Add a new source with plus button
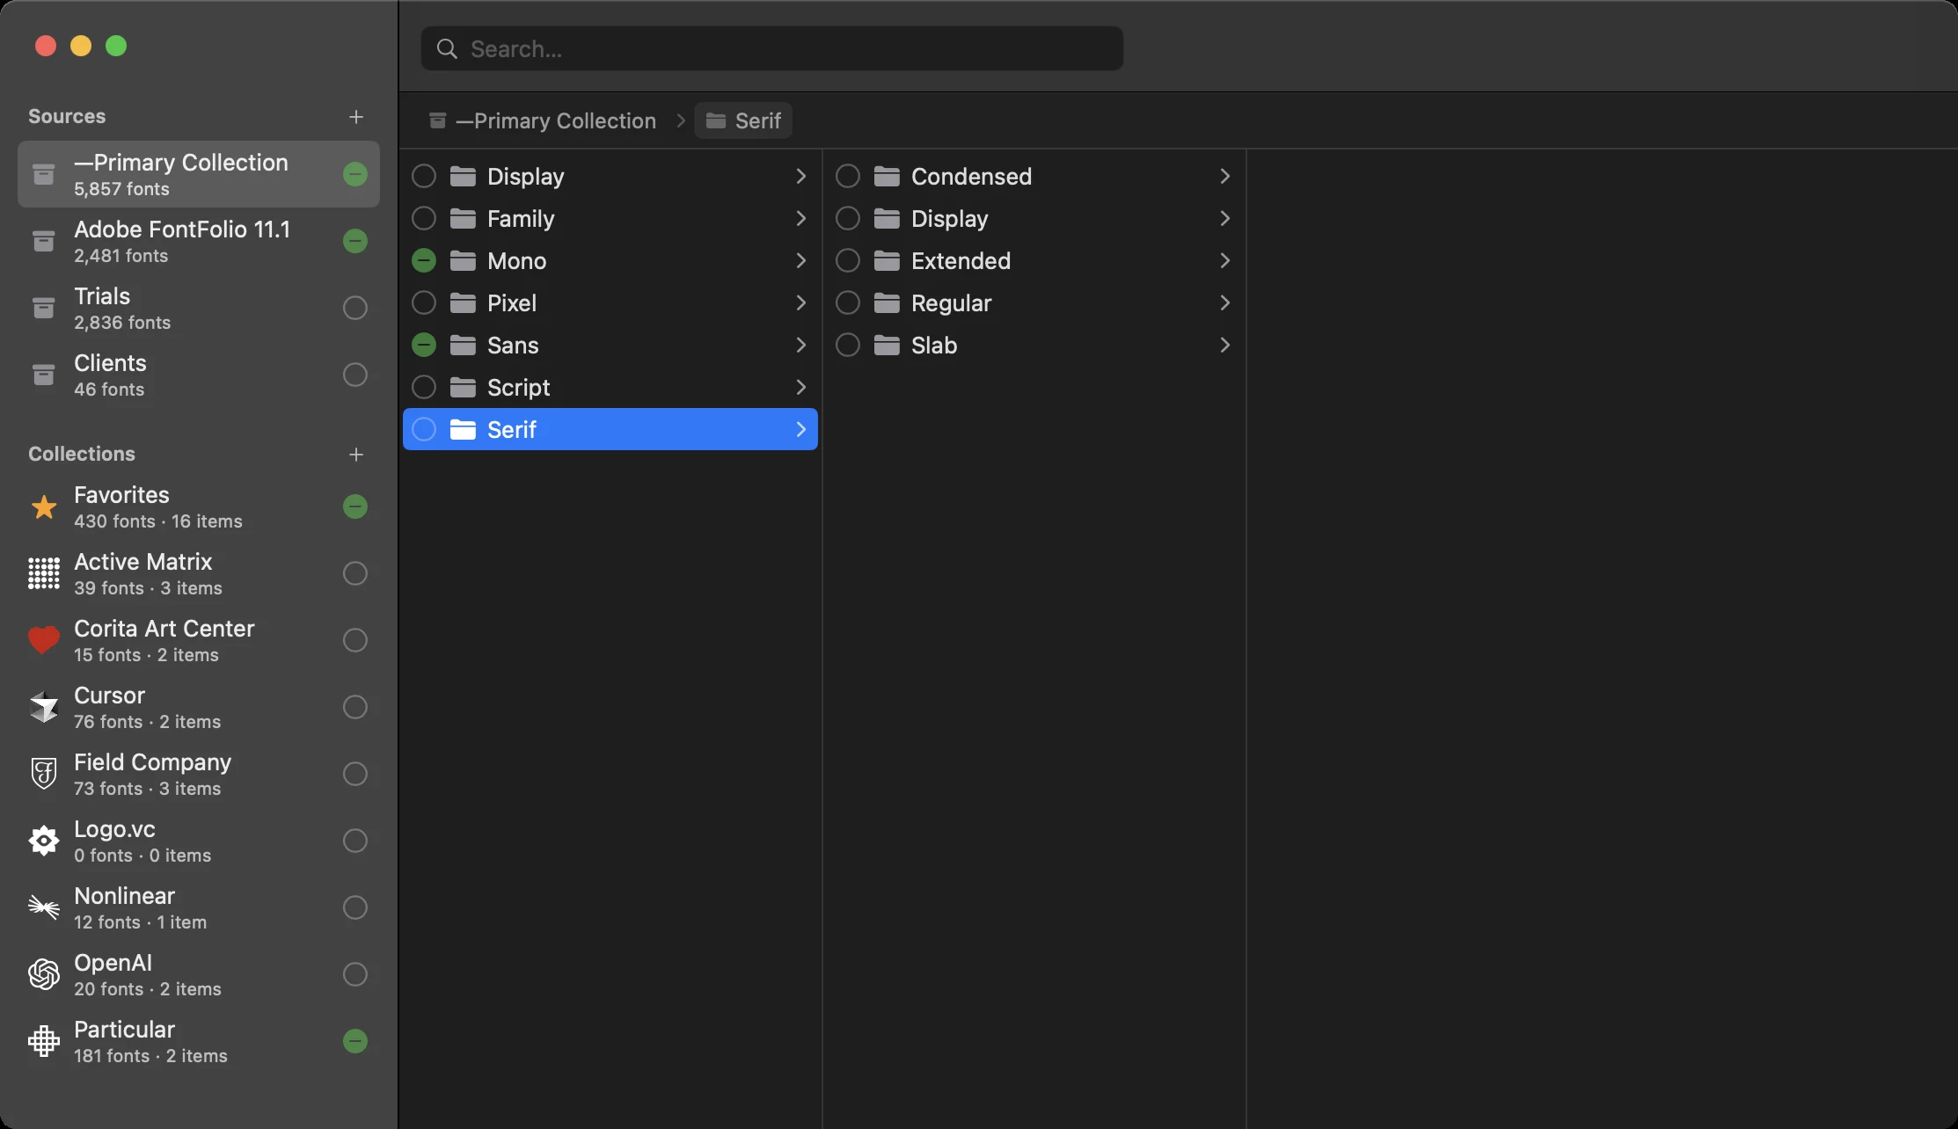 (356, 117)
